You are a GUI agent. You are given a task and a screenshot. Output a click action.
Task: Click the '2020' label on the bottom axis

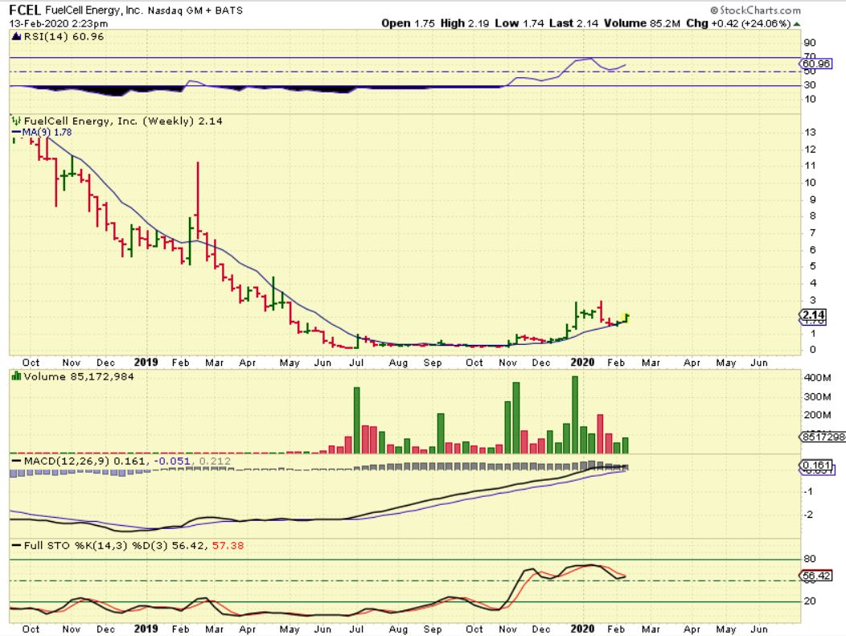pos(582,629)
